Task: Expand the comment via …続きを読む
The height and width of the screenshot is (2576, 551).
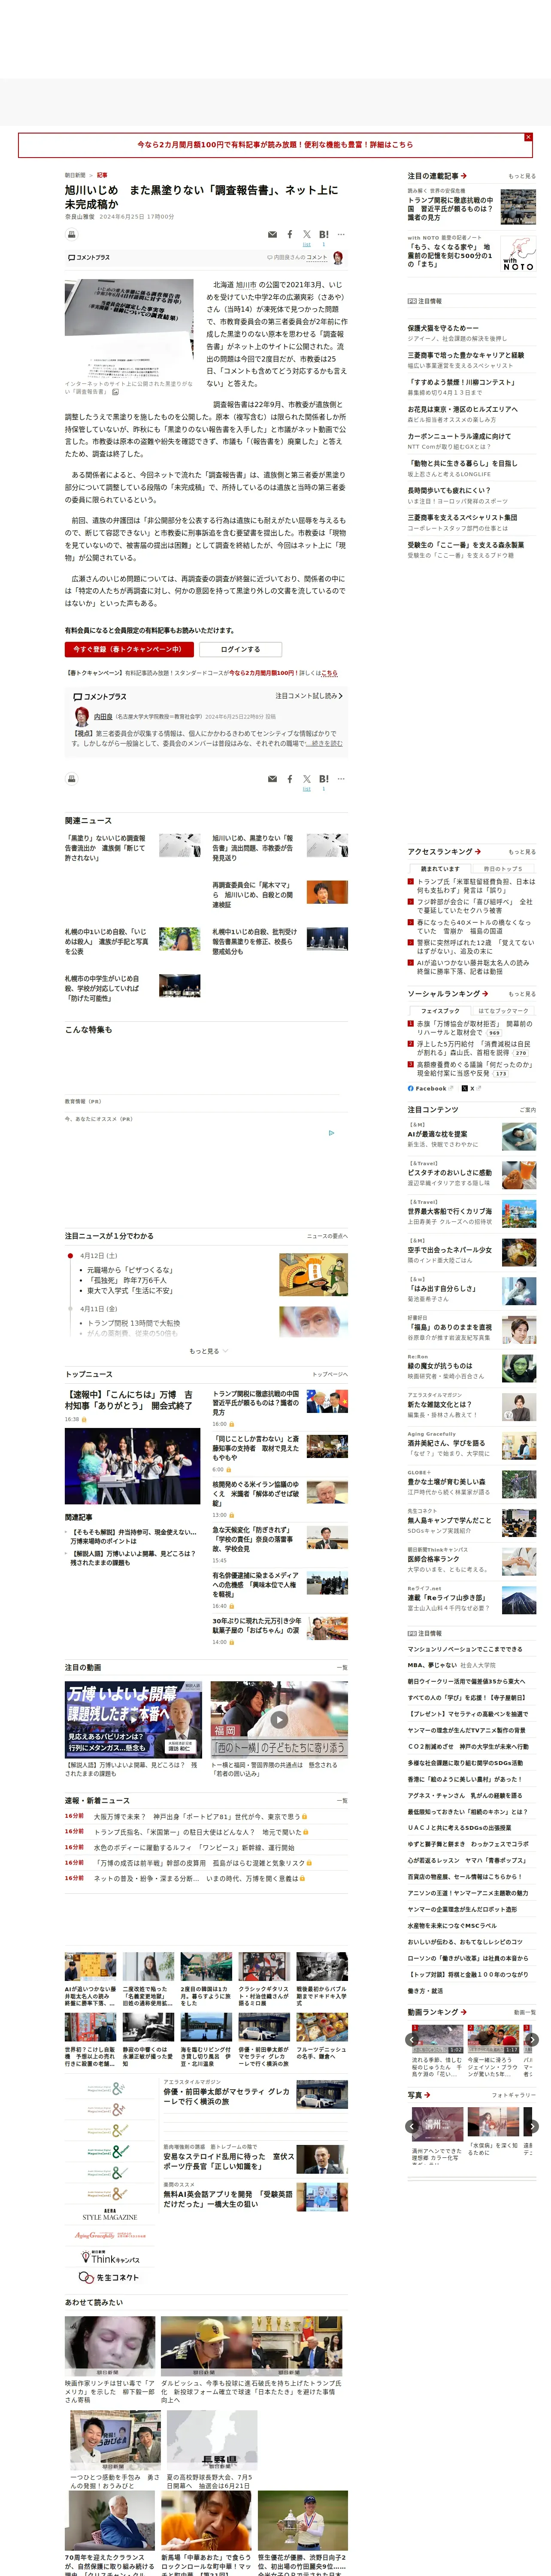Action: coord(324,743)
